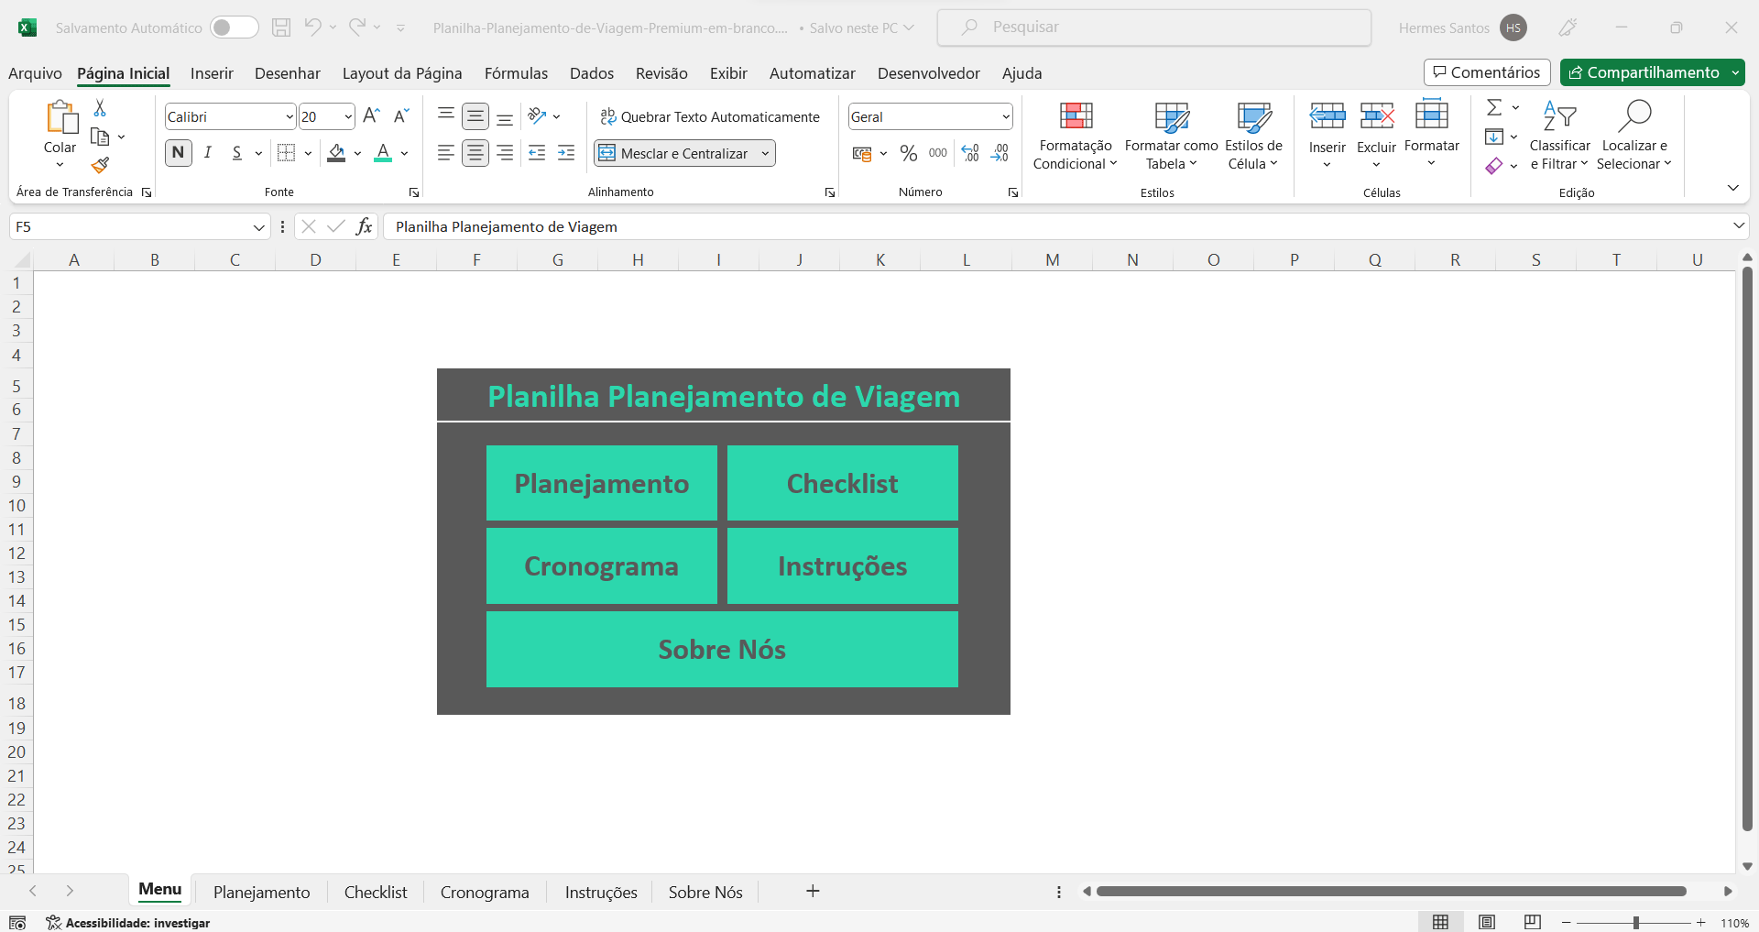Click AutoSum sigma icon

tap(1494, 107)
